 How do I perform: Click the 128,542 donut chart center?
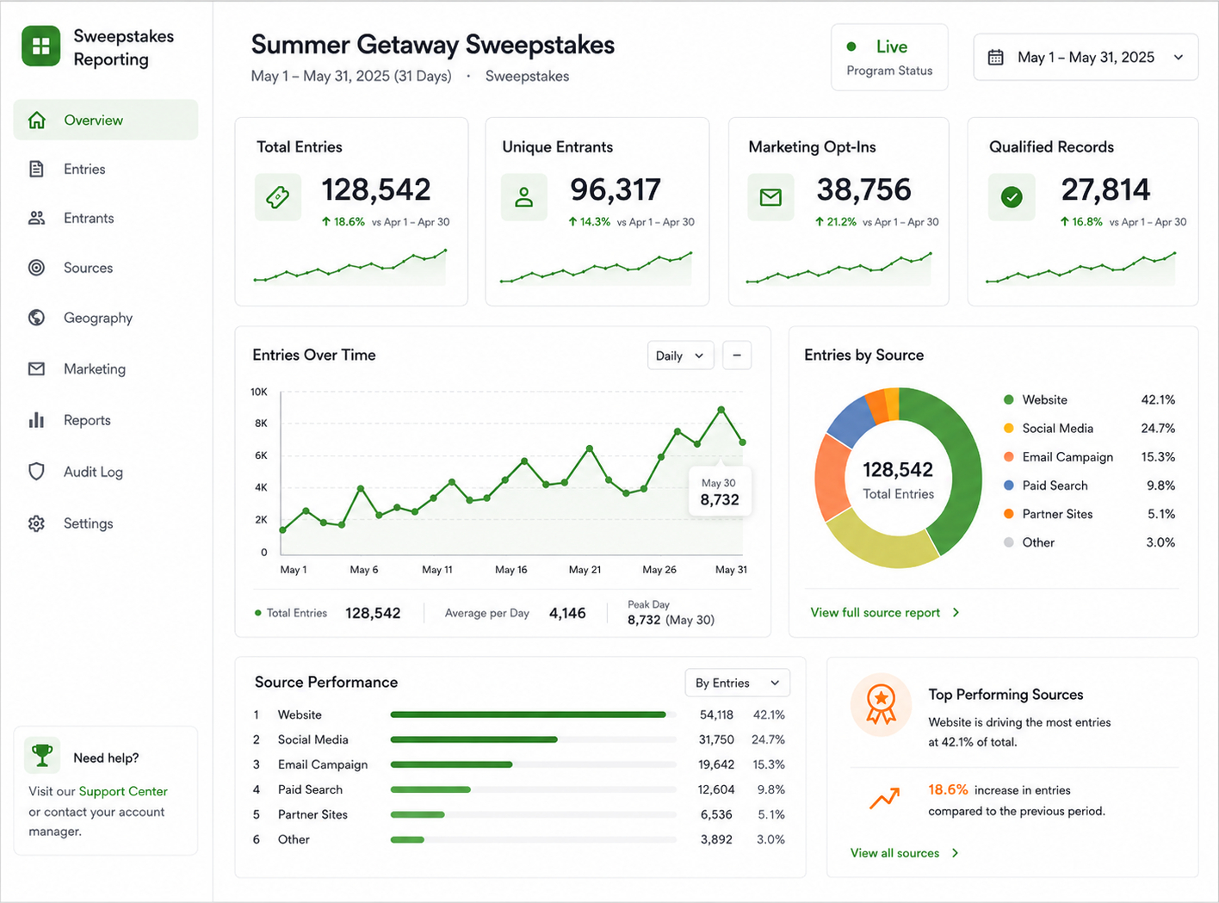click(898, 479)
